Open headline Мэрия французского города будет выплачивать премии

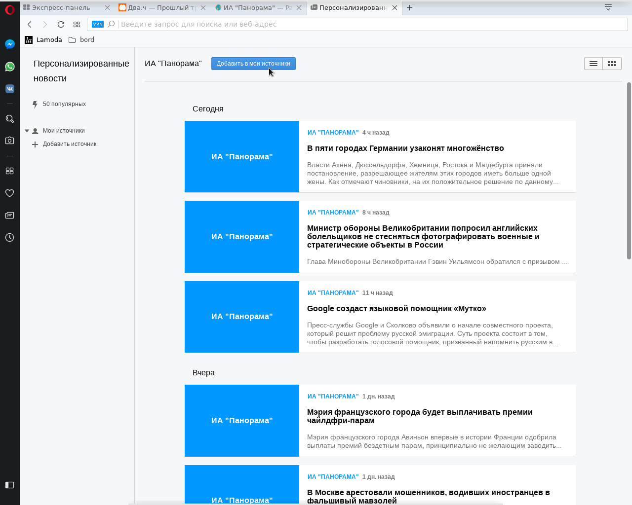point(420,416)
